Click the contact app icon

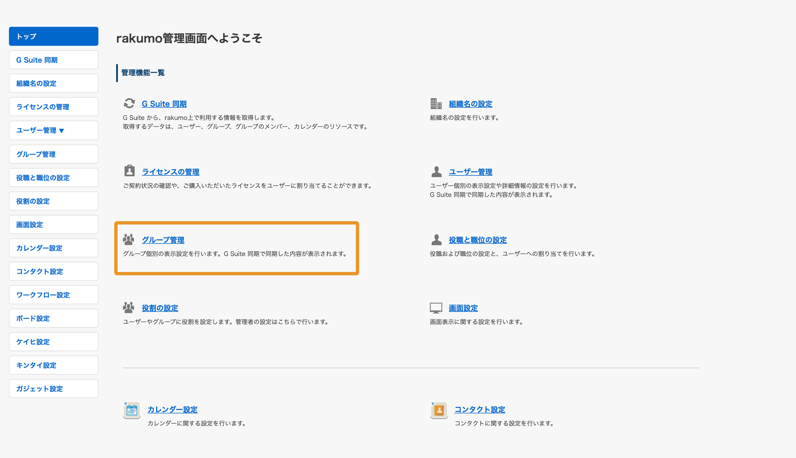coord(439,410)
